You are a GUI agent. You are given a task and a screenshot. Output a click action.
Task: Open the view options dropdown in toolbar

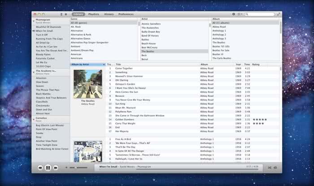click(240, 14)
